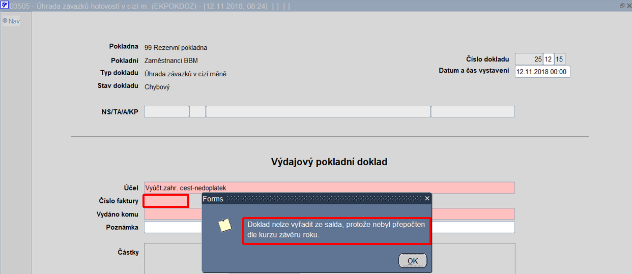Click the narrow second NS/TA/A/KP field
This screenshot has width=632, height=274.
[x=197, y=112]
